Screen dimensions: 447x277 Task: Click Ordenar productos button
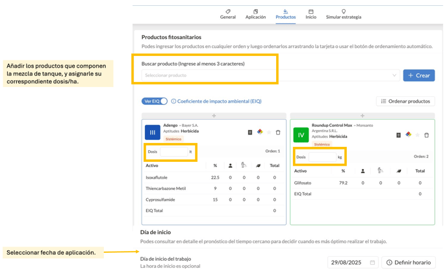(405, 101)
